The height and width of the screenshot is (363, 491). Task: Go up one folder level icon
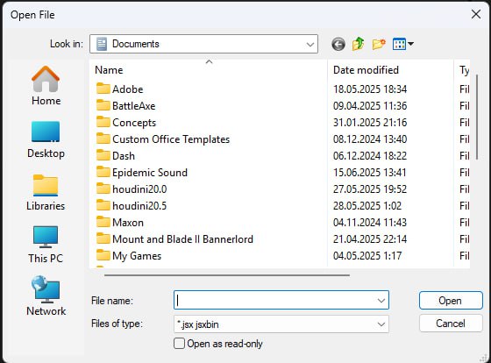point(359,44)
